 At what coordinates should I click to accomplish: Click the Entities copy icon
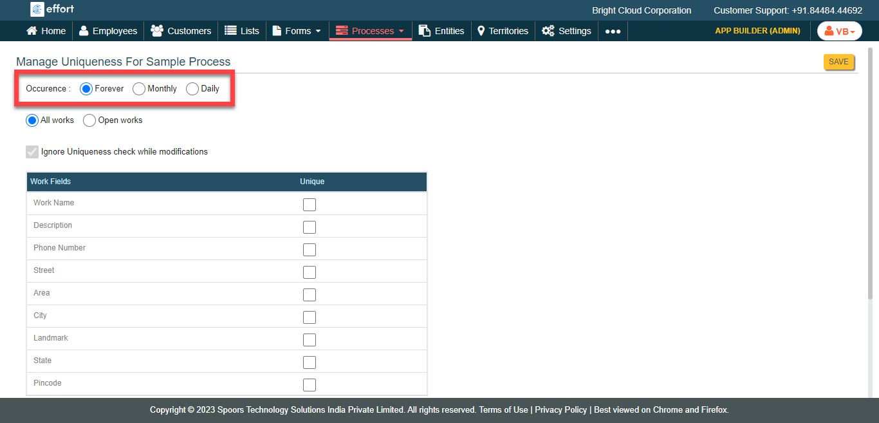[425, 31]
